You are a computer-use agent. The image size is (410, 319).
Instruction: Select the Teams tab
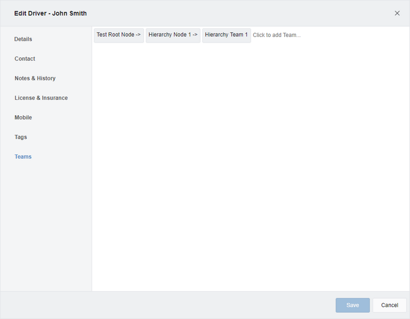[x=23, y=157]
